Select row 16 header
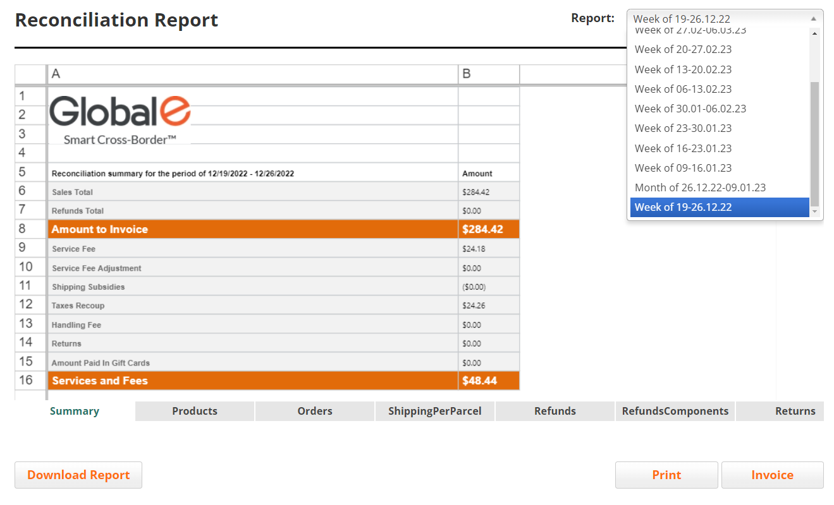 30,381
